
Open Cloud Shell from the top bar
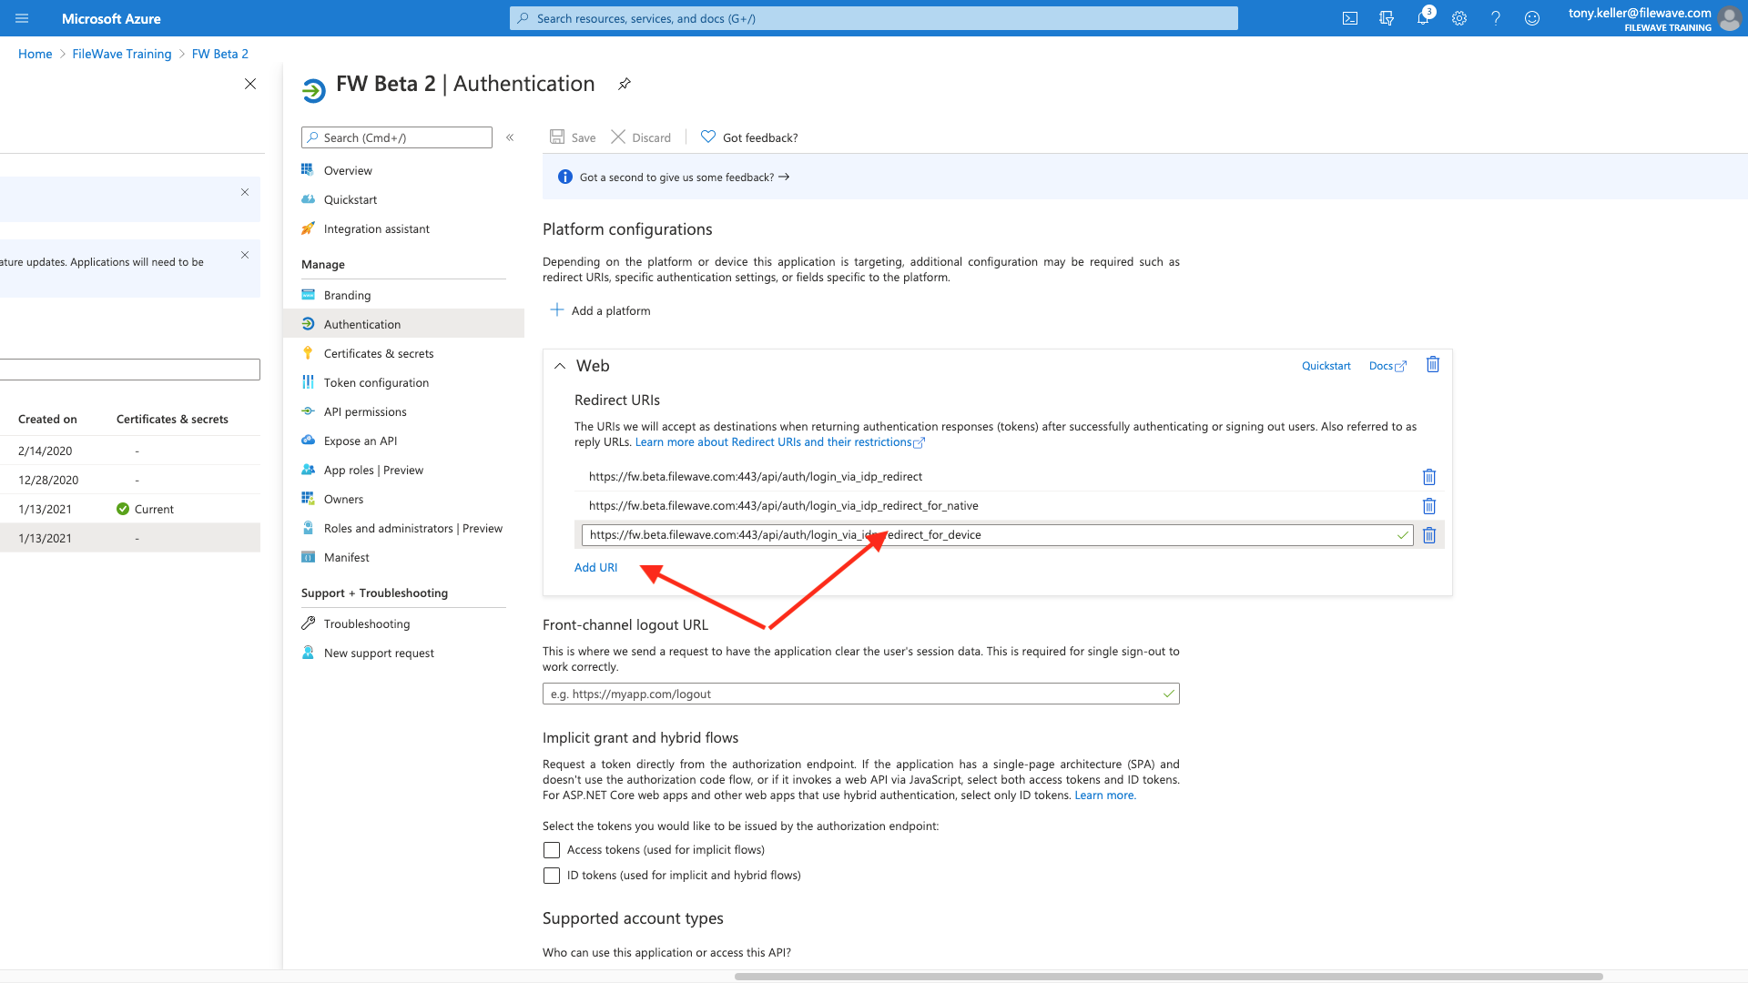[x=1350, y=18]
